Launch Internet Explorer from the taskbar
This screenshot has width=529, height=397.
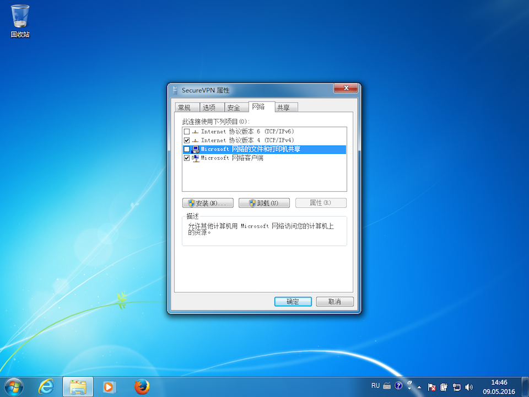click(x=46, y=387)
